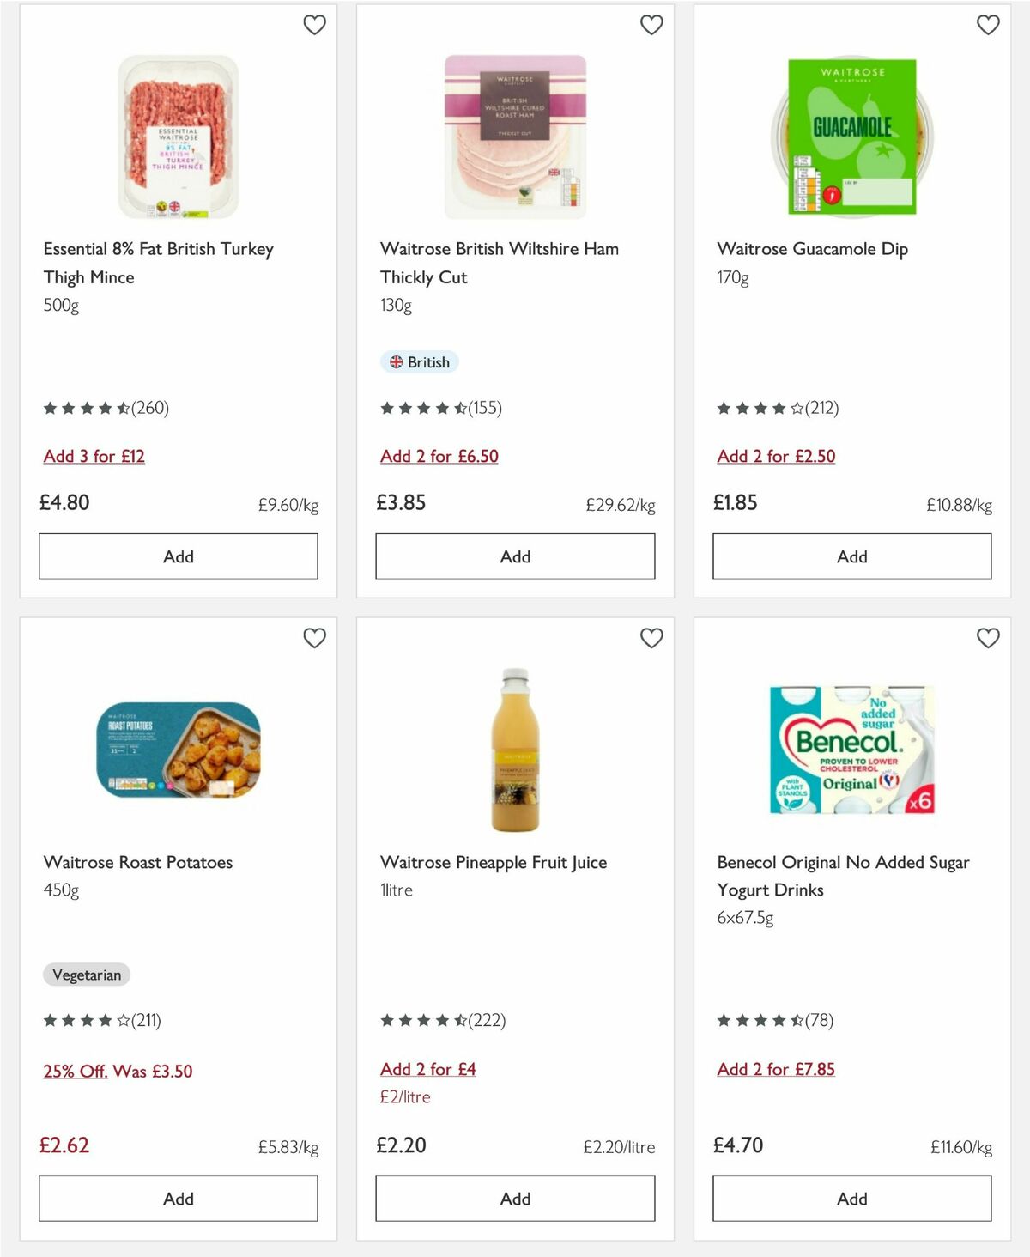Open the Add 3 for £12 turkey offer
The height and width of the screenshot is (1257, 1030).
click(x=94, y=456)
